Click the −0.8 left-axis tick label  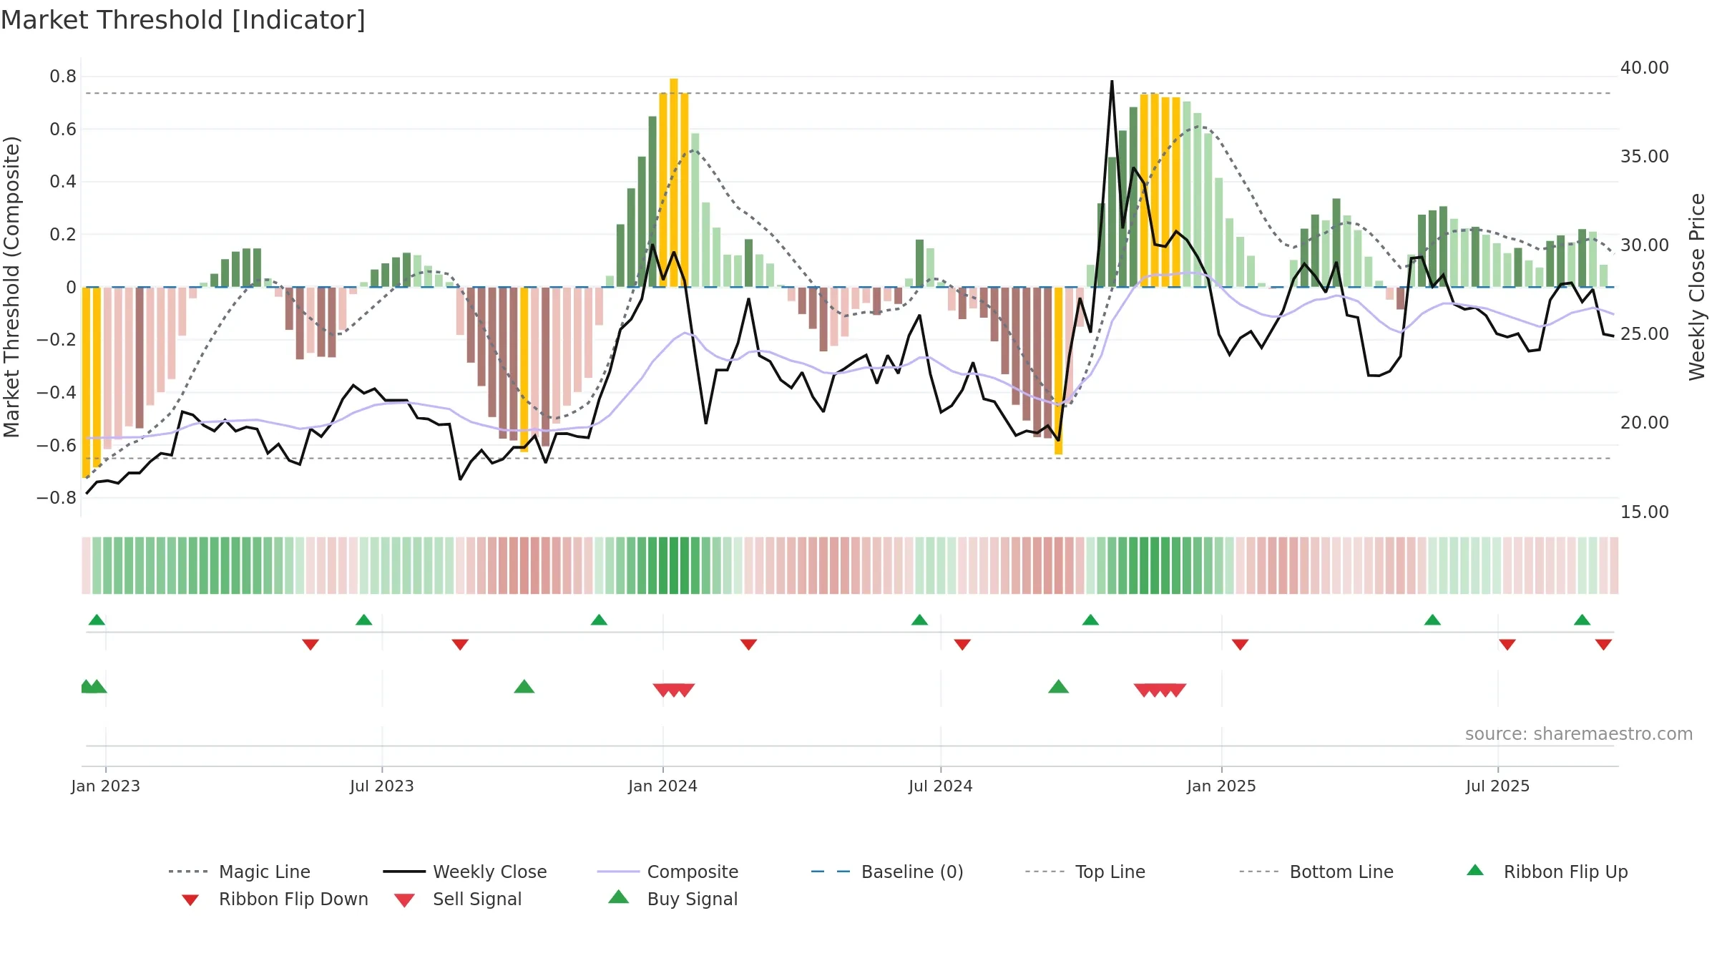point(57,498)
